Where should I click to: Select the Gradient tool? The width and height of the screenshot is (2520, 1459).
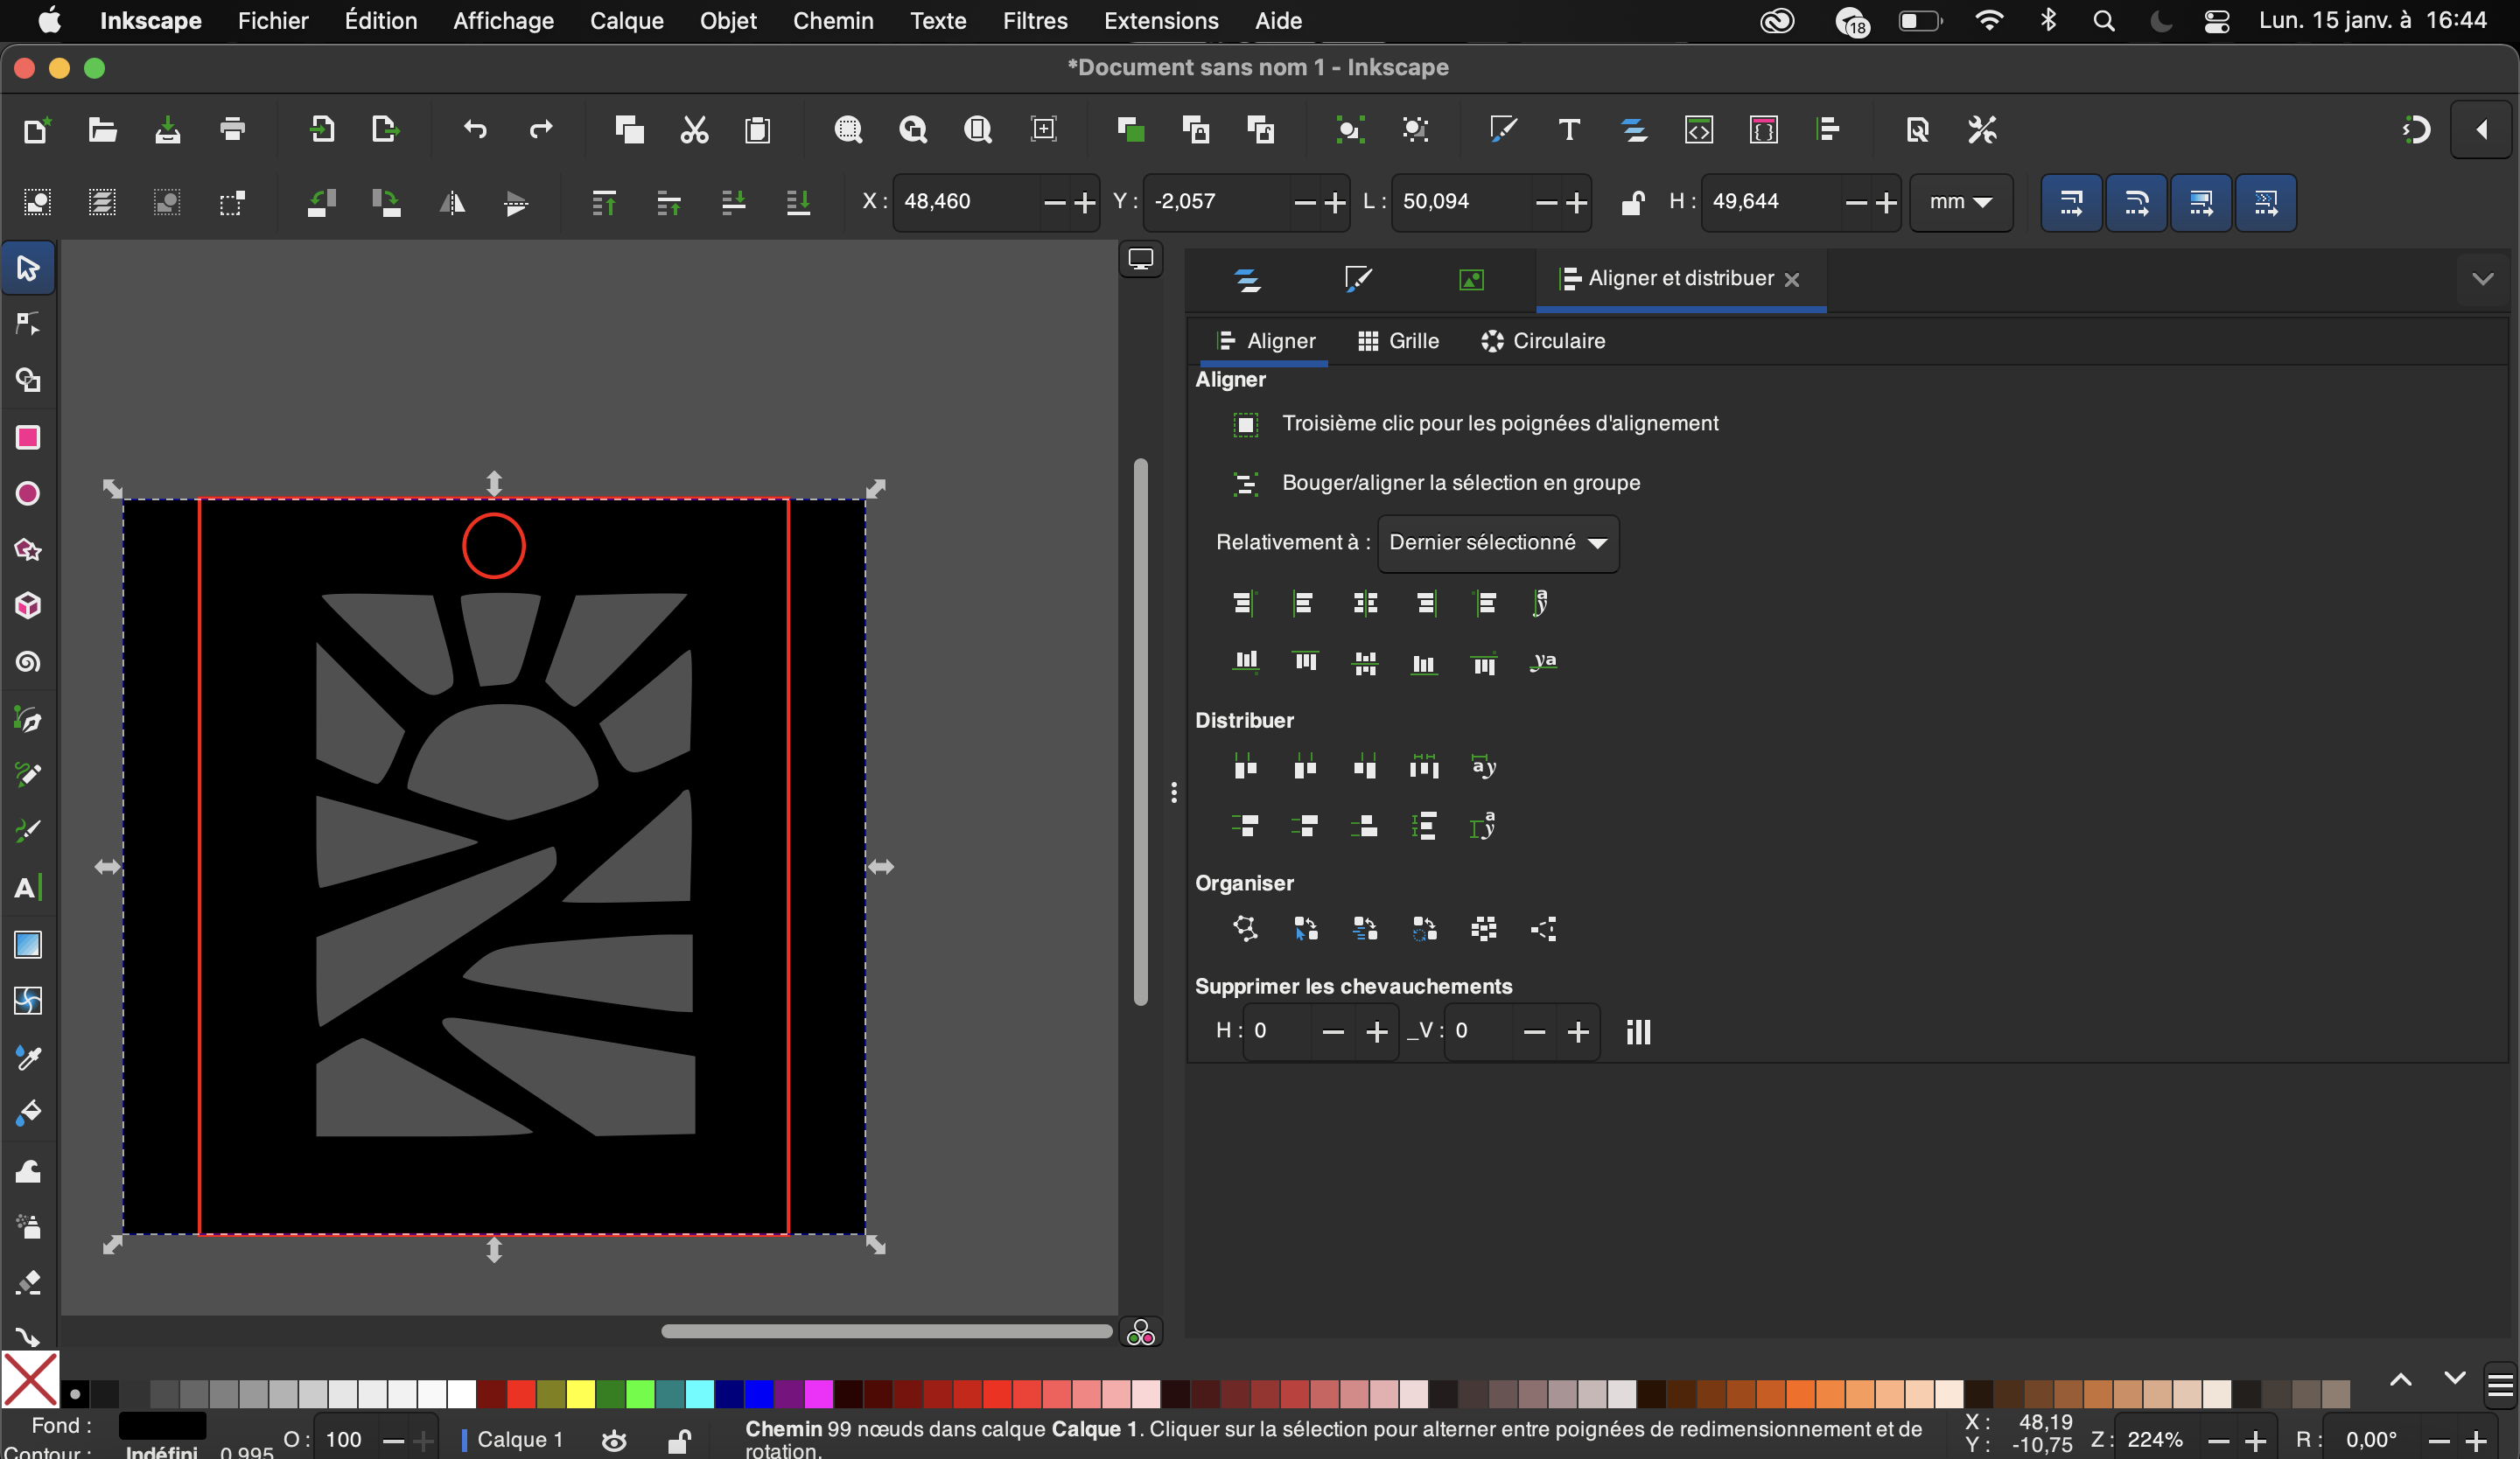[x=28, y=945]
